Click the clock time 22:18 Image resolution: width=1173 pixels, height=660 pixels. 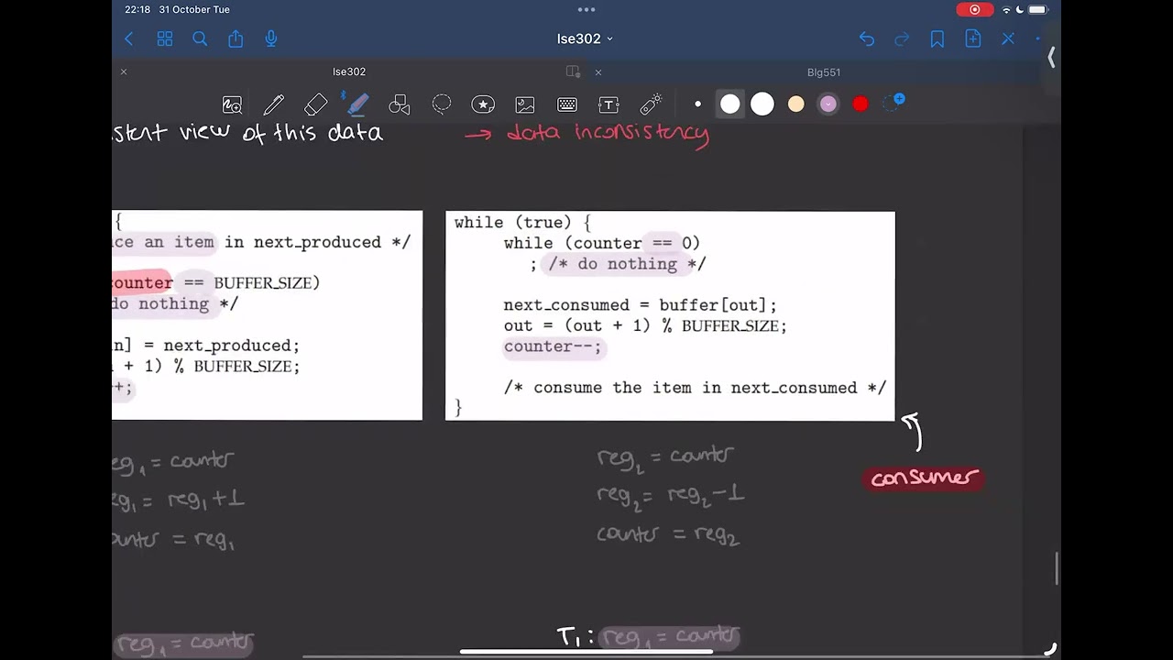click(x=137, y=9)
